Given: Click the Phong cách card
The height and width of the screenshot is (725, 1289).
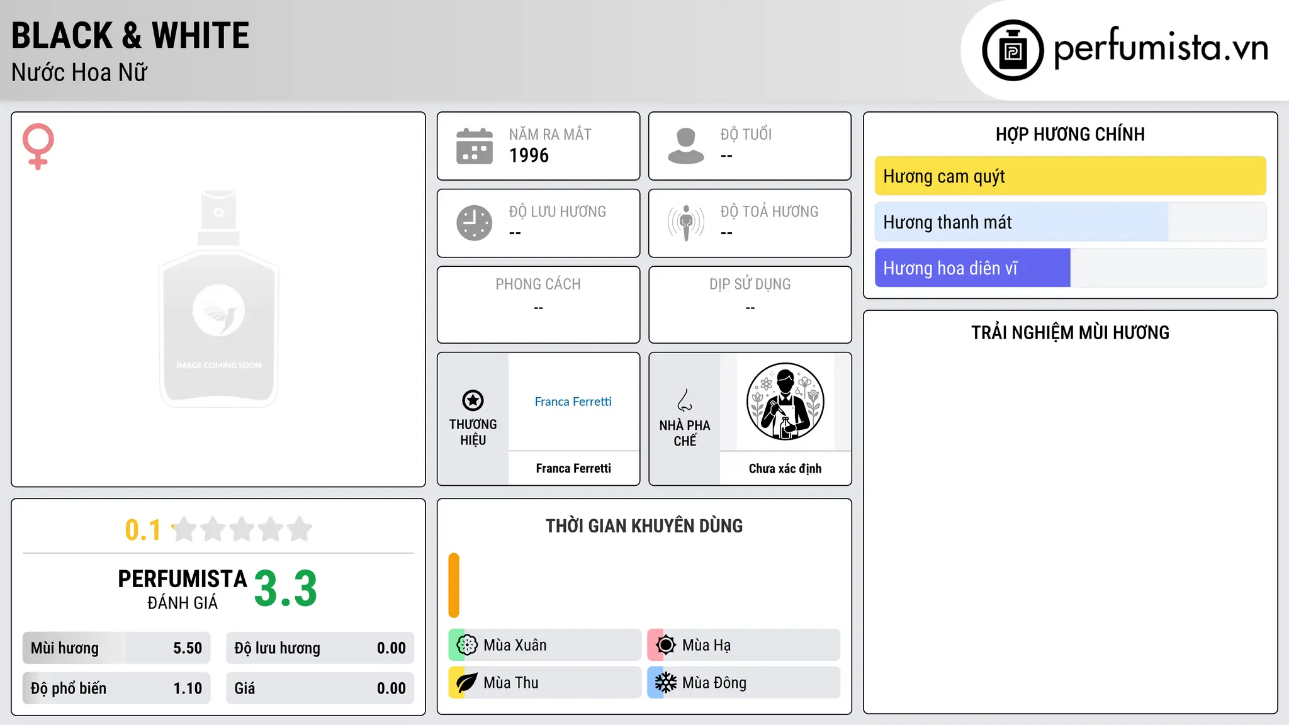Looking at the screenshot, I should point(538,305).
